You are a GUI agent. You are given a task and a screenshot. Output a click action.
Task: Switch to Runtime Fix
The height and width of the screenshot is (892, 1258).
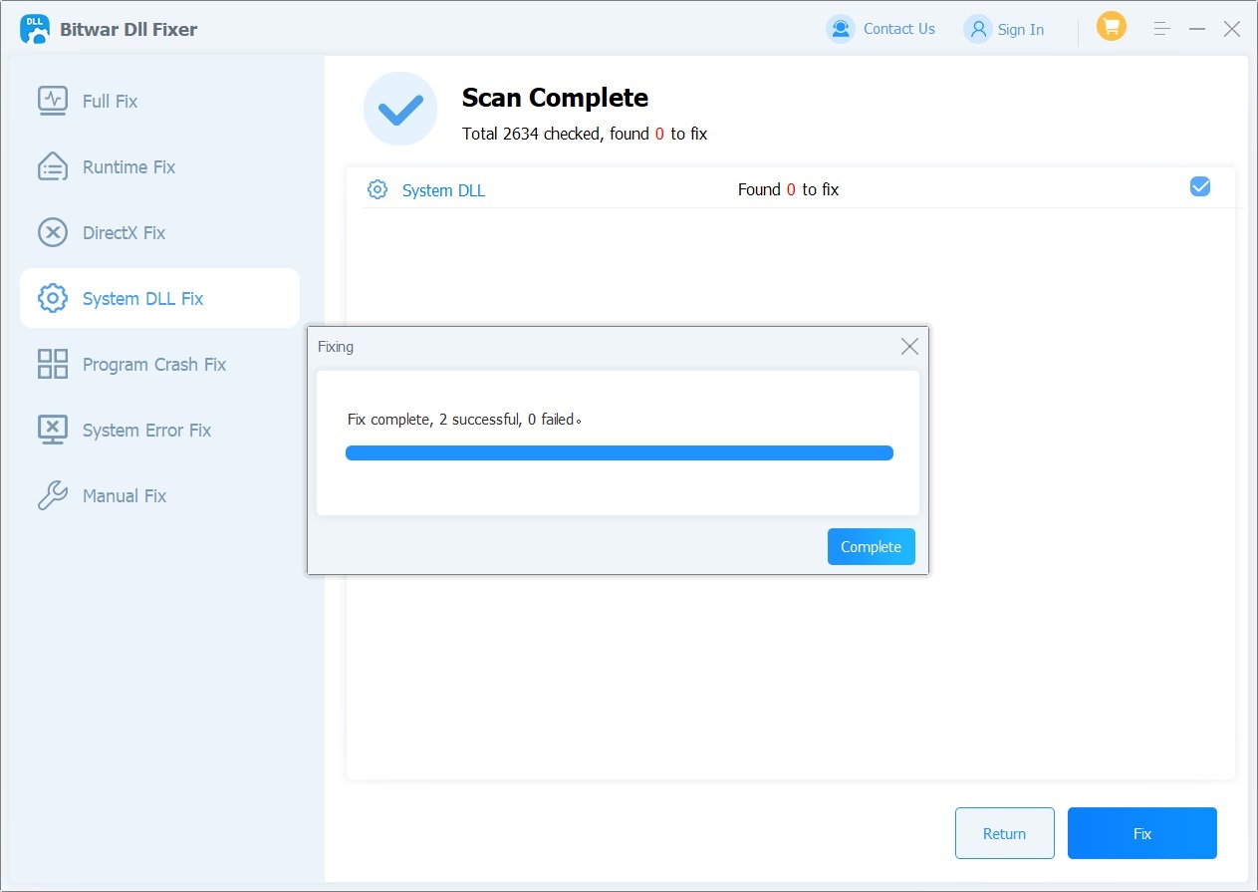(x=159, y=166)
